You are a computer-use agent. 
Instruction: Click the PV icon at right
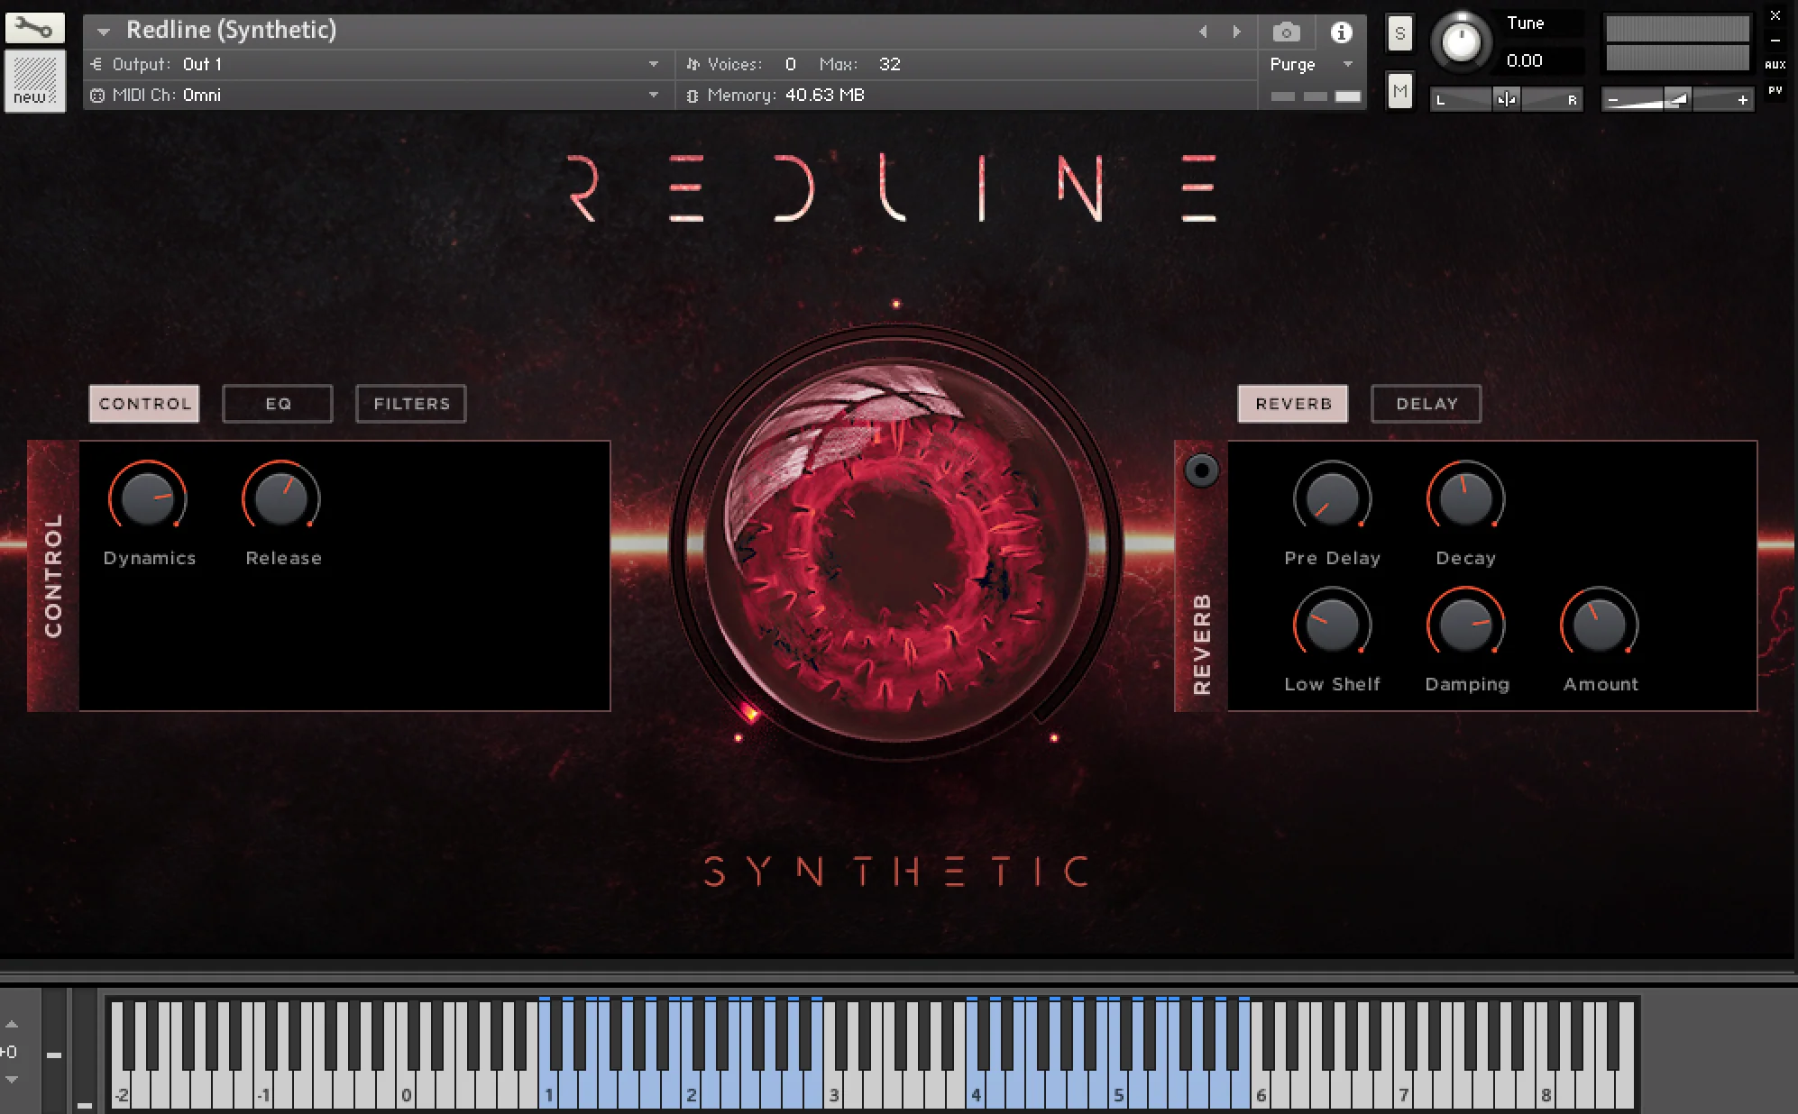[1775, 90]
